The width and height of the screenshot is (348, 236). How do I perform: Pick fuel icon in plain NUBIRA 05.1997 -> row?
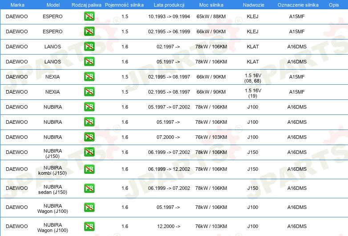coord(89,122)
